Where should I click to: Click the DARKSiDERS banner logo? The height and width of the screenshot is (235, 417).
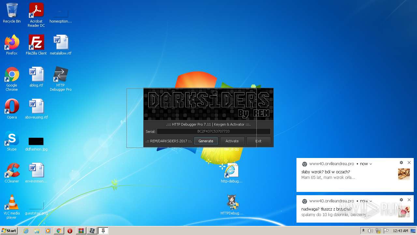208,104
